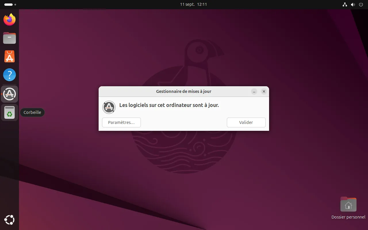Click the Software Updater icon in dock
The width and height of the screenshot is (368, 230).
[x=9, y=94]
